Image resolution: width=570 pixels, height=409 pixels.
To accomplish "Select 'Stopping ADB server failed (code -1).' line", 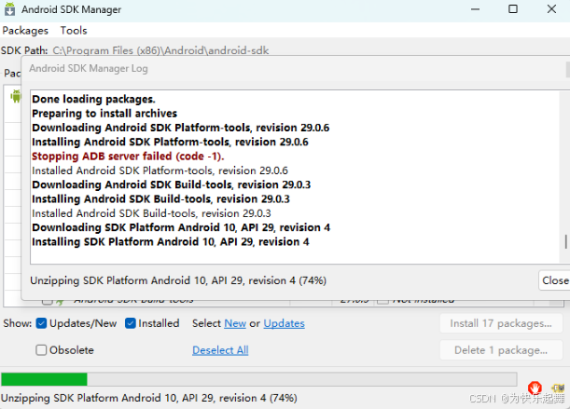I will pyautogui.click(x=128, y=156).
